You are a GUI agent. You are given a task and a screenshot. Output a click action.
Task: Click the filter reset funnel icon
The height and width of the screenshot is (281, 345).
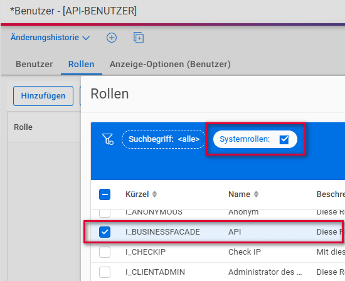pos(108,139)
